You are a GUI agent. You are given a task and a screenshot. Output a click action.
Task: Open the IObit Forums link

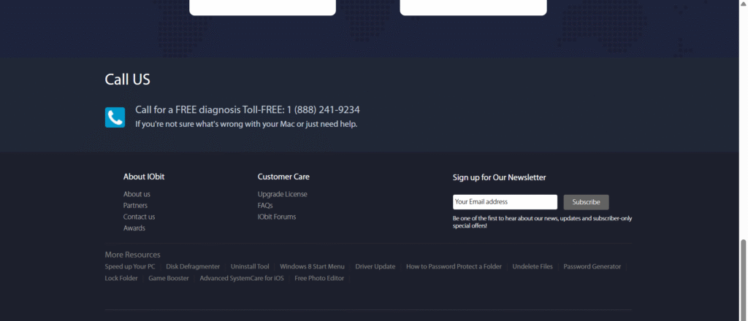pyautogui.click(x=277, y=217)
